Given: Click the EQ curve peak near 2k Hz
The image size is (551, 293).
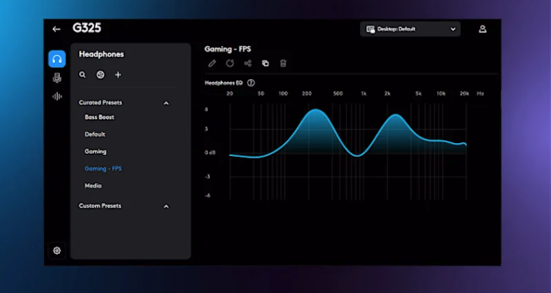Looking at the screenshot, I should (x=396, y=115).
